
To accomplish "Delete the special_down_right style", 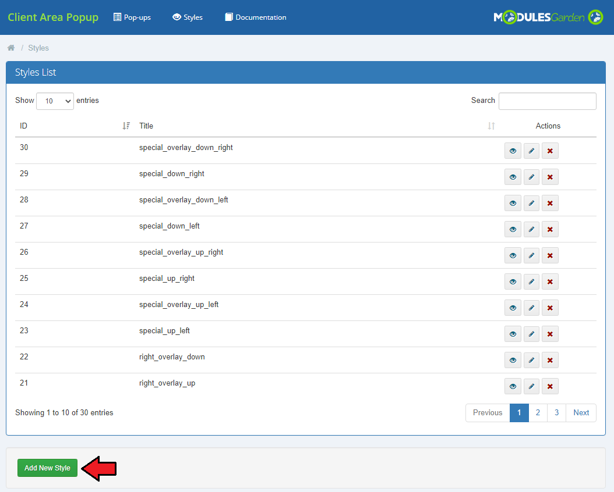I will pos(550,177).
